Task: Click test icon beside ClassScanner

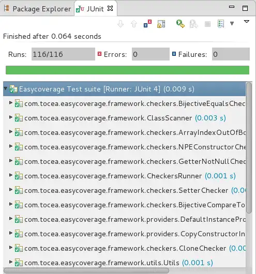Action: pos(19,118)
